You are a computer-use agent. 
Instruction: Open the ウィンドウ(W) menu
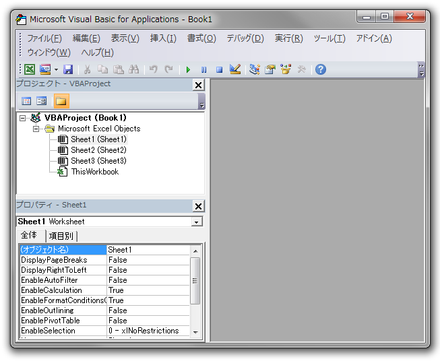(x=49, y=53)
